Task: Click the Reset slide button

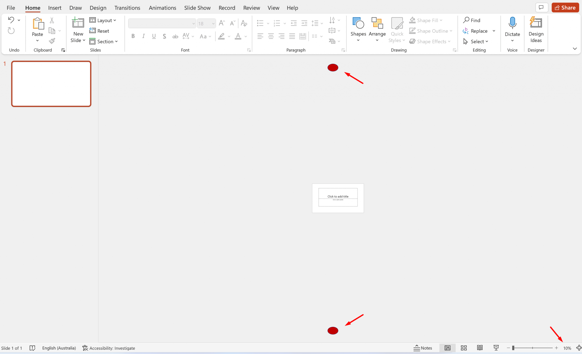Action: pyautogui.click(x=99, y=31)
